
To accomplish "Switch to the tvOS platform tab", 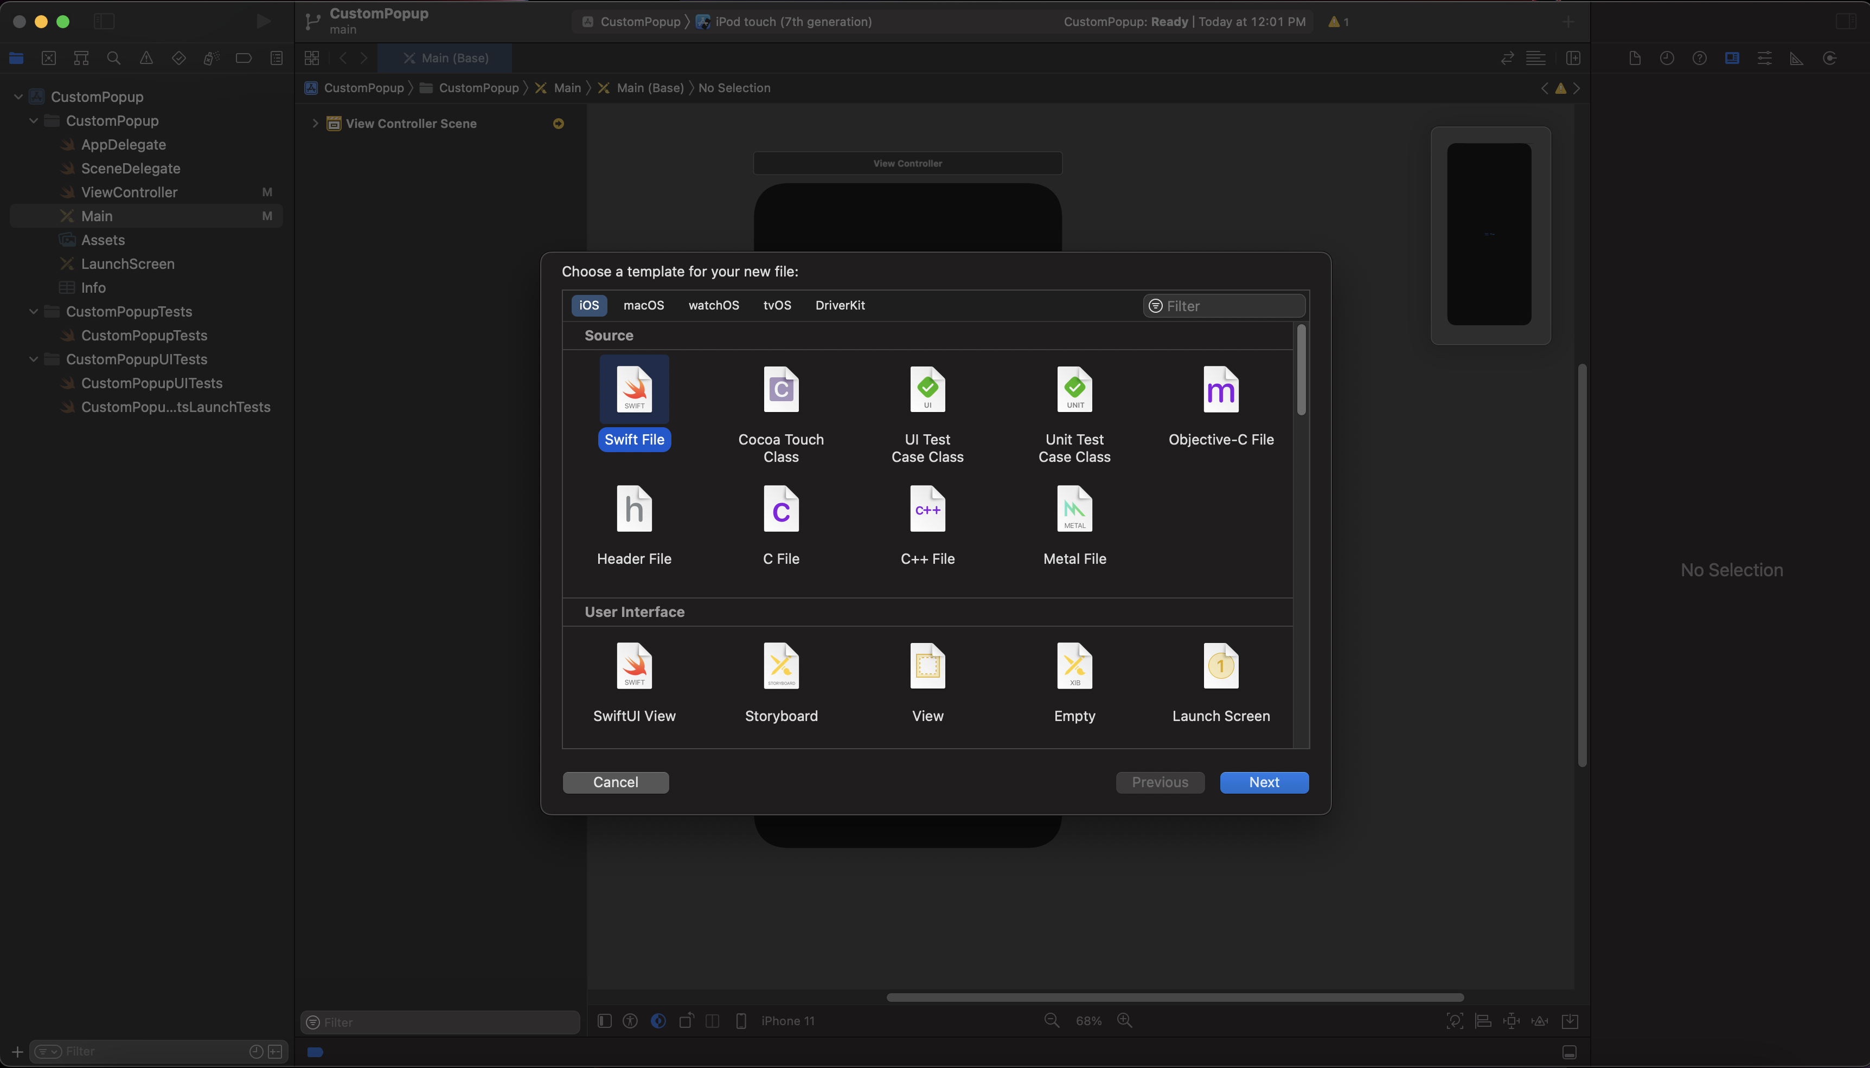I will tap(777, 305).
